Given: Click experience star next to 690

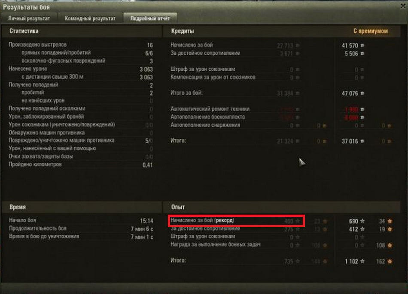Looking at the screenshot, I should [x=362, y=221].
